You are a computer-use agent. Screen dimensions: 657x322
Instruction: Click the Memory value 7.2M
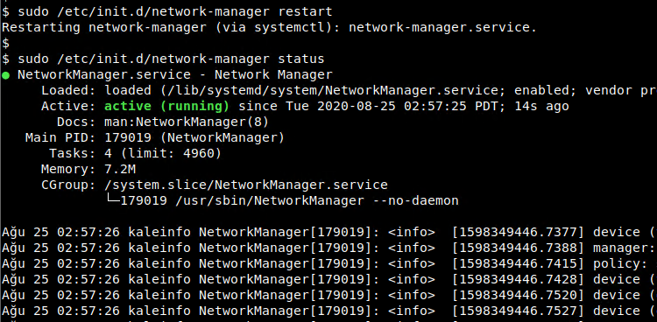click(120, 169)
